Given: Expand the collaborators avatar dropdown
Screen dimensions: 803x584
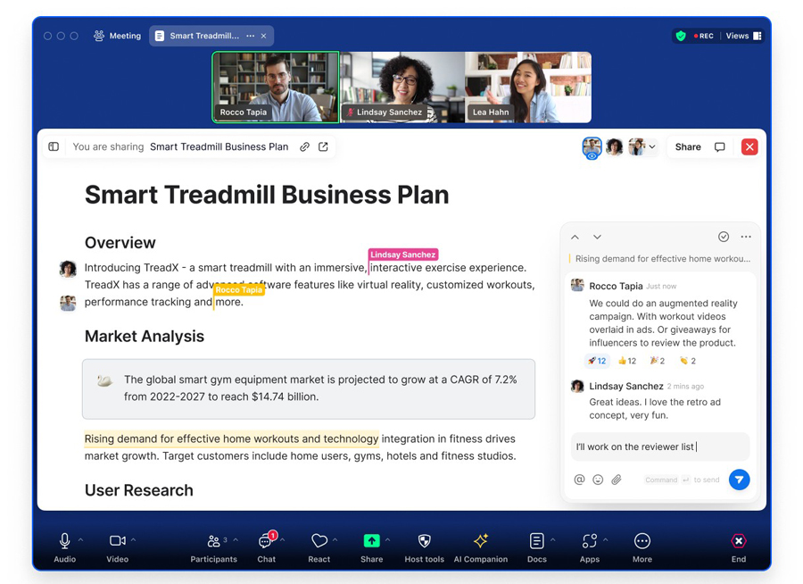Looking at the screenshot, I should 652,146.
